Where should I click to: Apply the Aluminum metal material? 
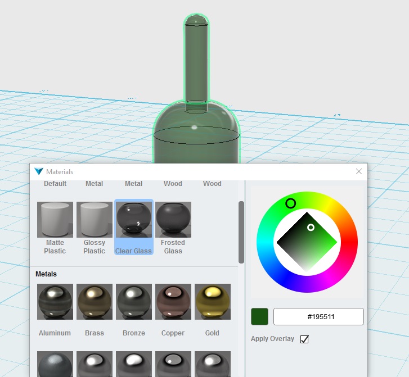point(55,302)
